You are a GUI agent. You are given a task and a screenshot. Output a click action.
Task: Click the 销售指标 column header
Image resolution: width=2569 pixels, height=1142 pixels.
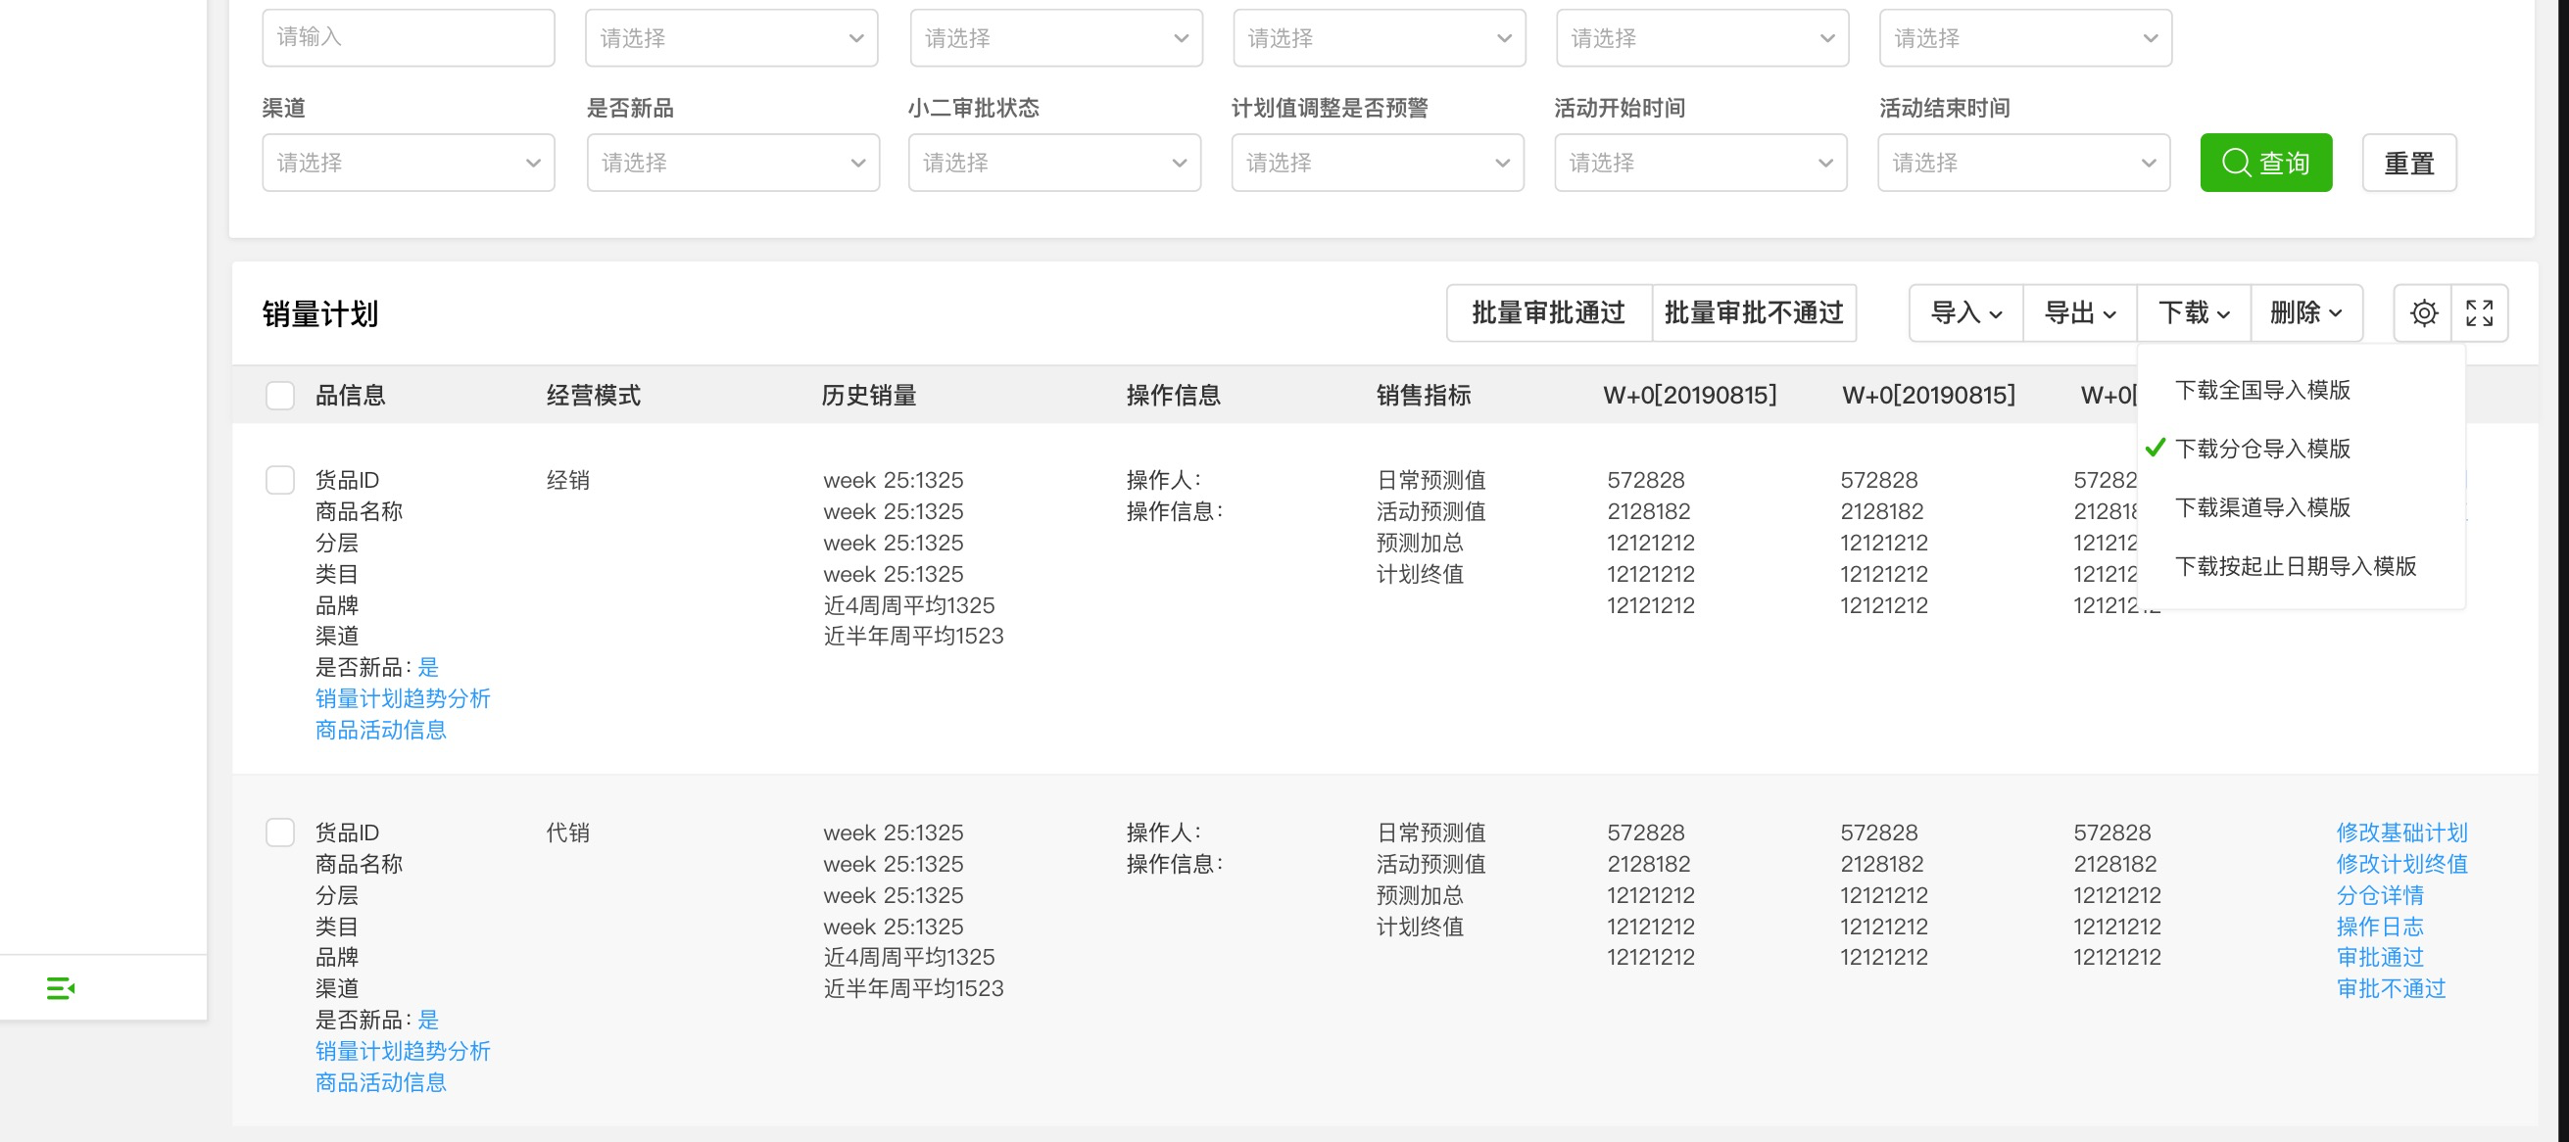[1423, 396]
